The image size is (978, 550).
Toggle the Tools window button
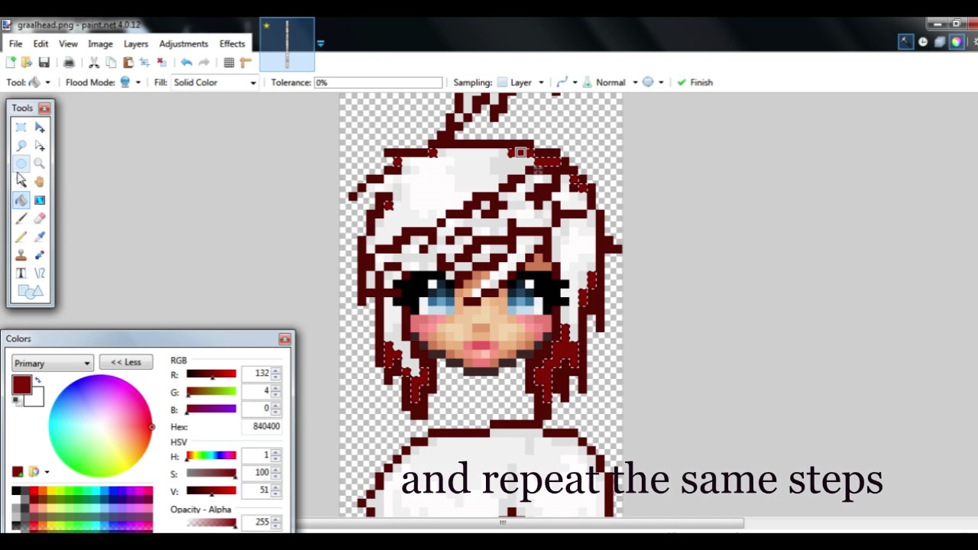point(905,42)
